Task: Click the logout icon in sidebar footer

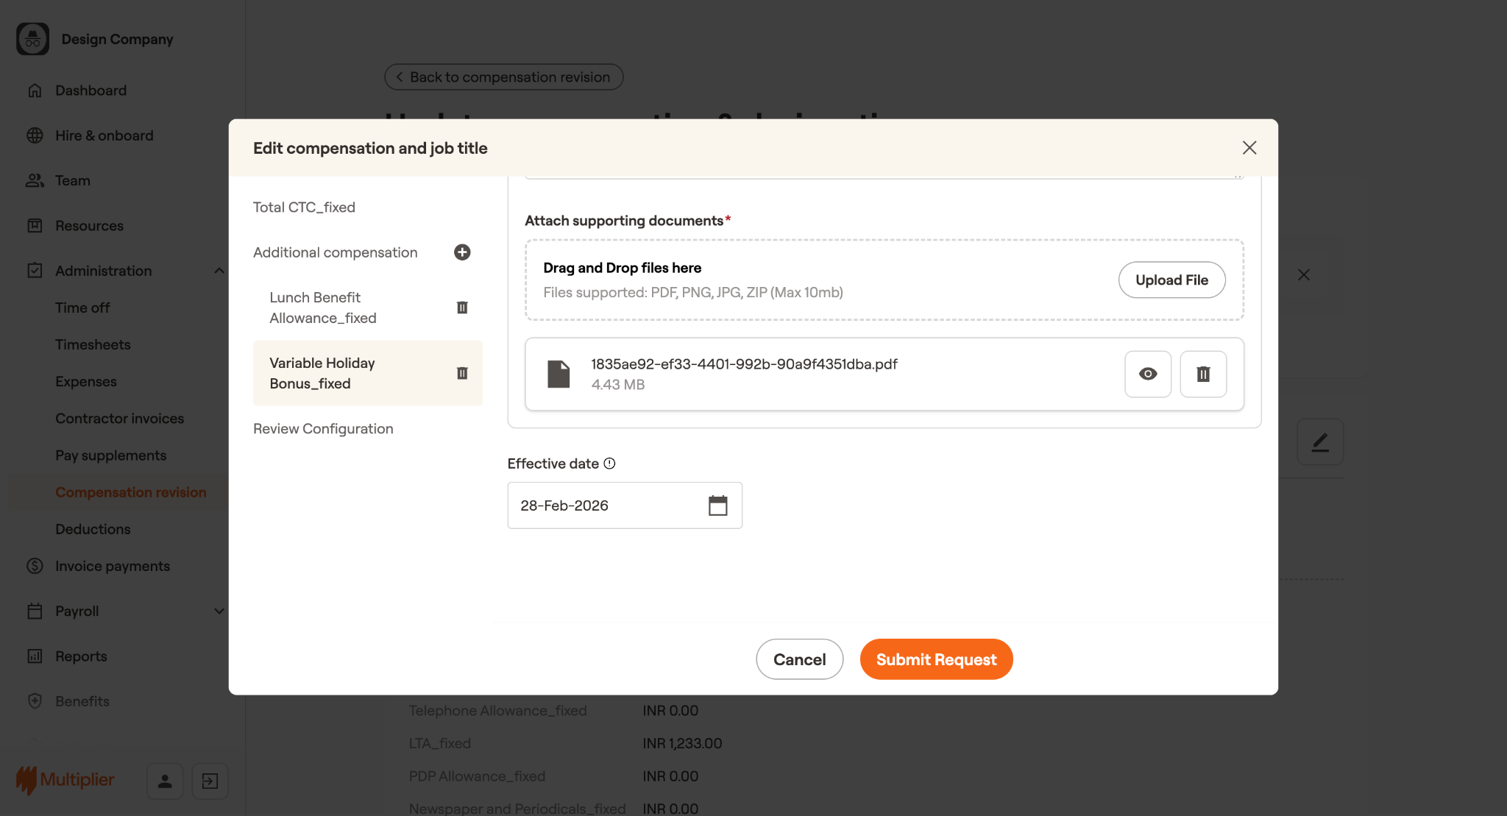Action: pyautogui.click(x=210, y=781)
